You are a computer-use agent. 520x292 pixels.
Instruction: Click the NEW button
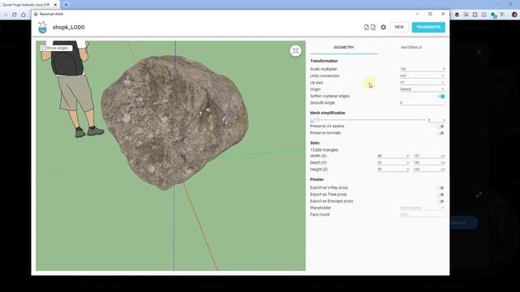pos(399,27)
